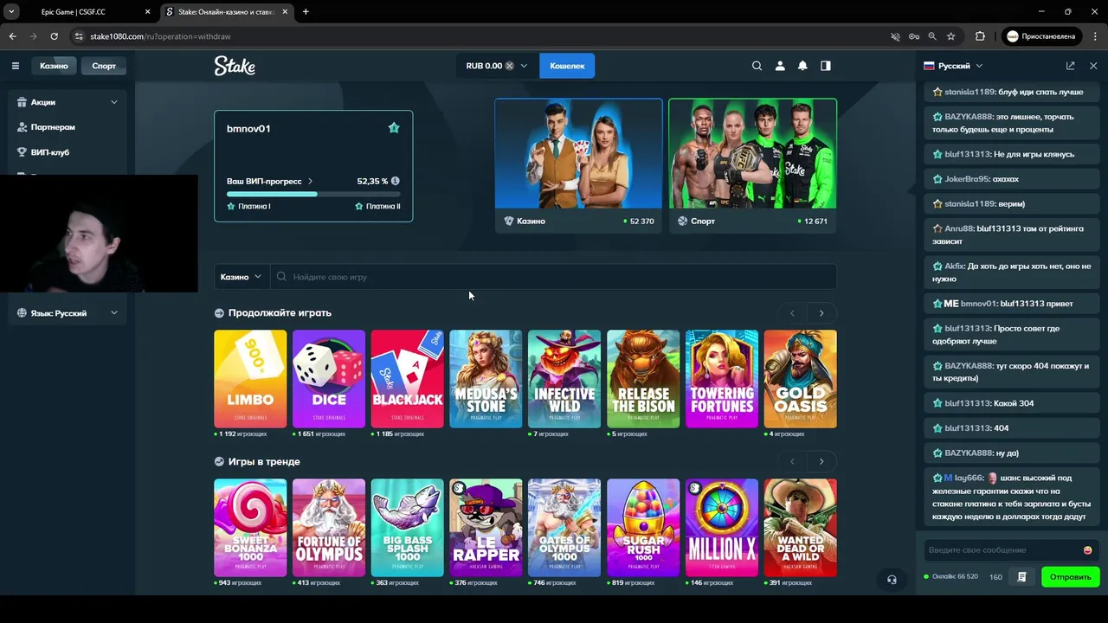Screen dimensions: 1108x623
Task: Launch the Blackjack game
Action: (408, 379)
